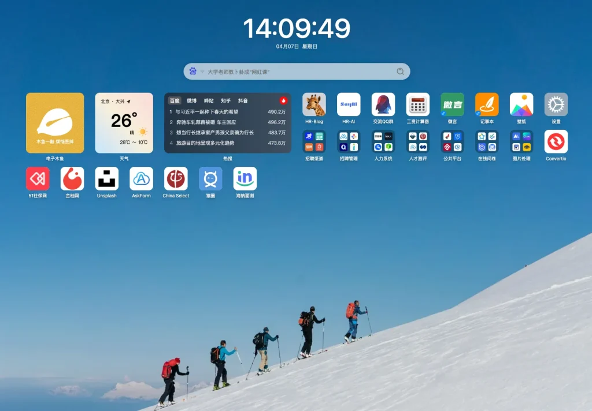Select the 知乎 tab in hot search
This screenshot has height=411, width=592.
tap(225, 100)
